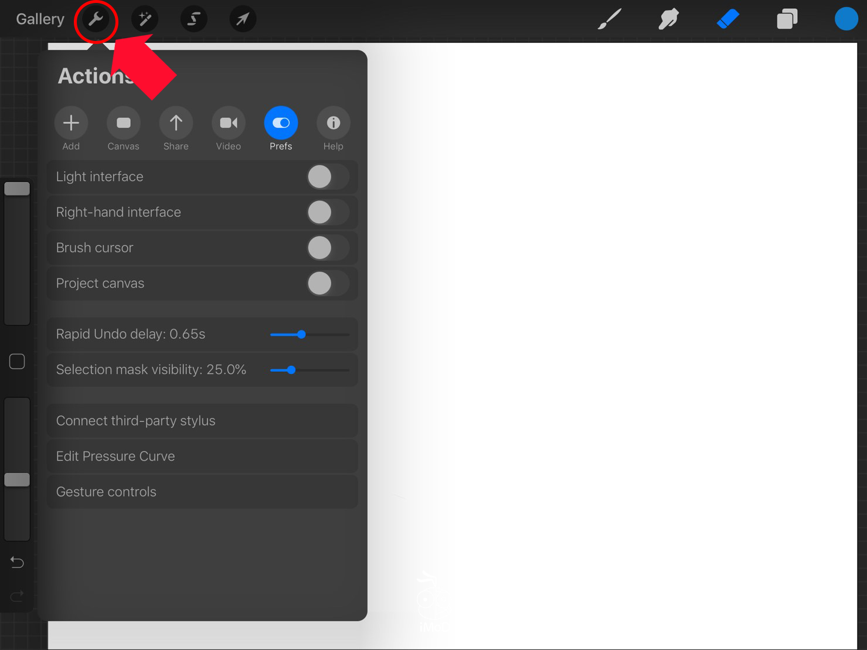
Task: Turn on Right-hand interface
Action: (328, 212)
